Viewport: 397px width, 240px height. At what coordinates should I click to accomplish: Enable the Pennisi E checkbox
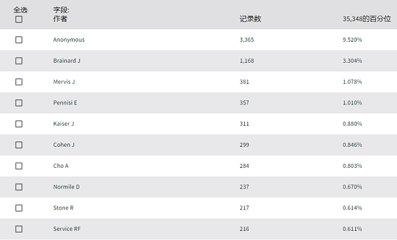point(19,102)
